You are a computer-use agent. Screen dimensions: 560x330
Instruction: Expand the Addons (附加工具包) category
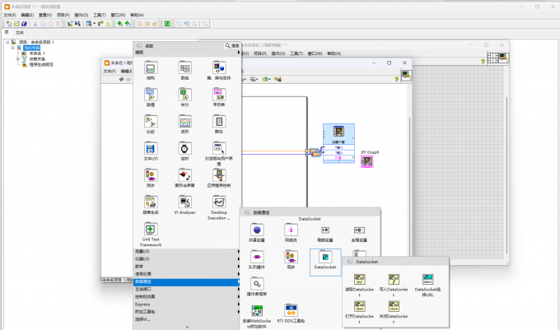pyautogui.click(x=187, y=312)
